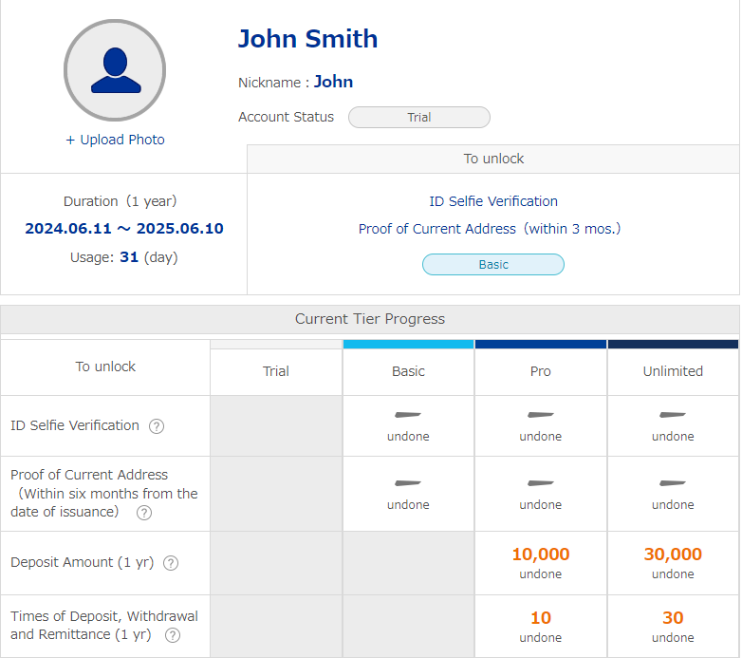Click undone icon for Unlimited ID Selfie

click(673, 415)
